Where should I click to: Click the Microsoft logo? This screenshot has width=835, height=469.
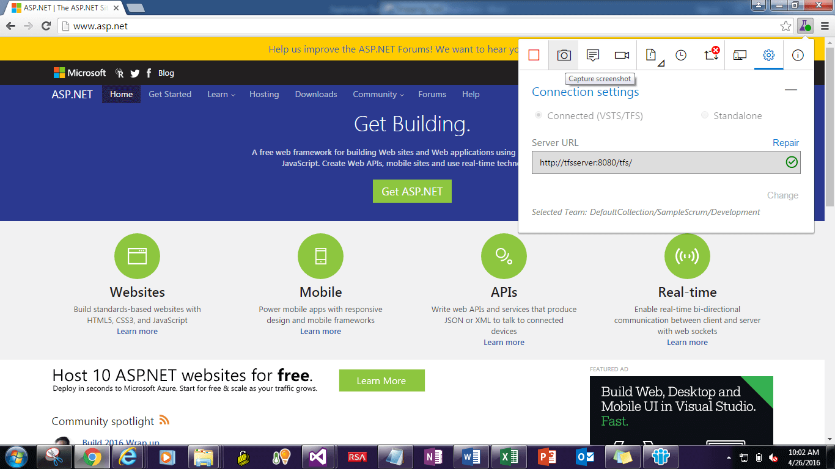pos(79,73)
